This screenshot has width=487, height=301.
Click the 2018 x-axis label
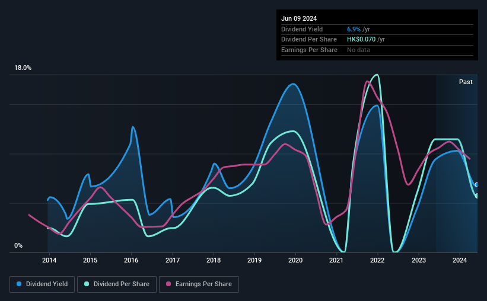214,260
